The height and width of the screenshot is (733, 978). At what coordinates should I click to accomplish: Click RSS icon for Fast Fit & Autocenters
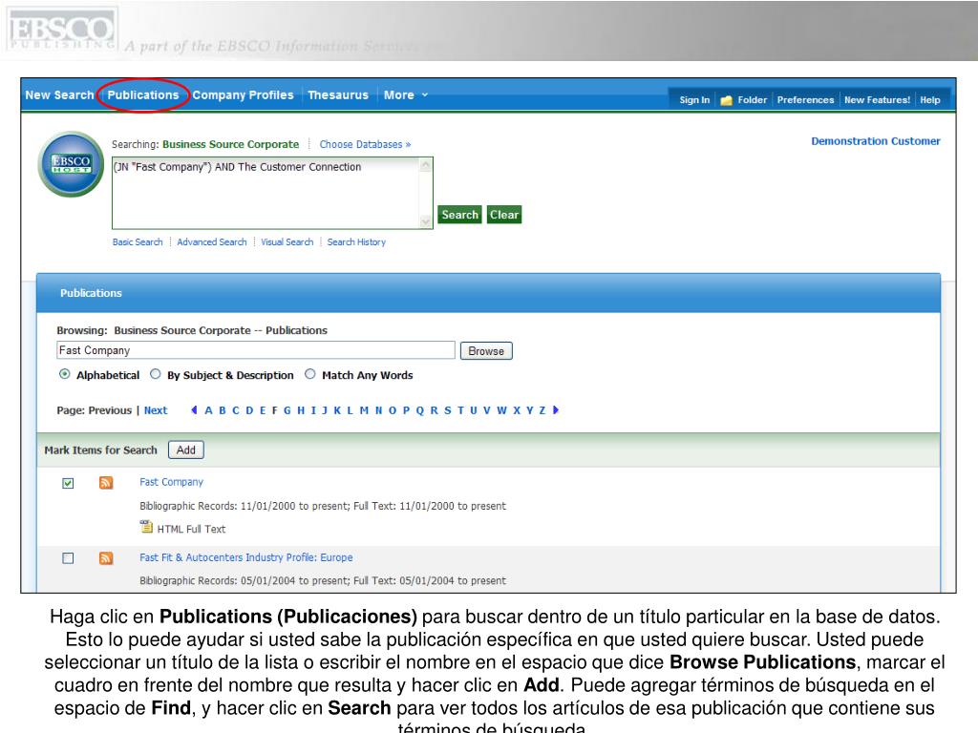[x=106, y=558]
